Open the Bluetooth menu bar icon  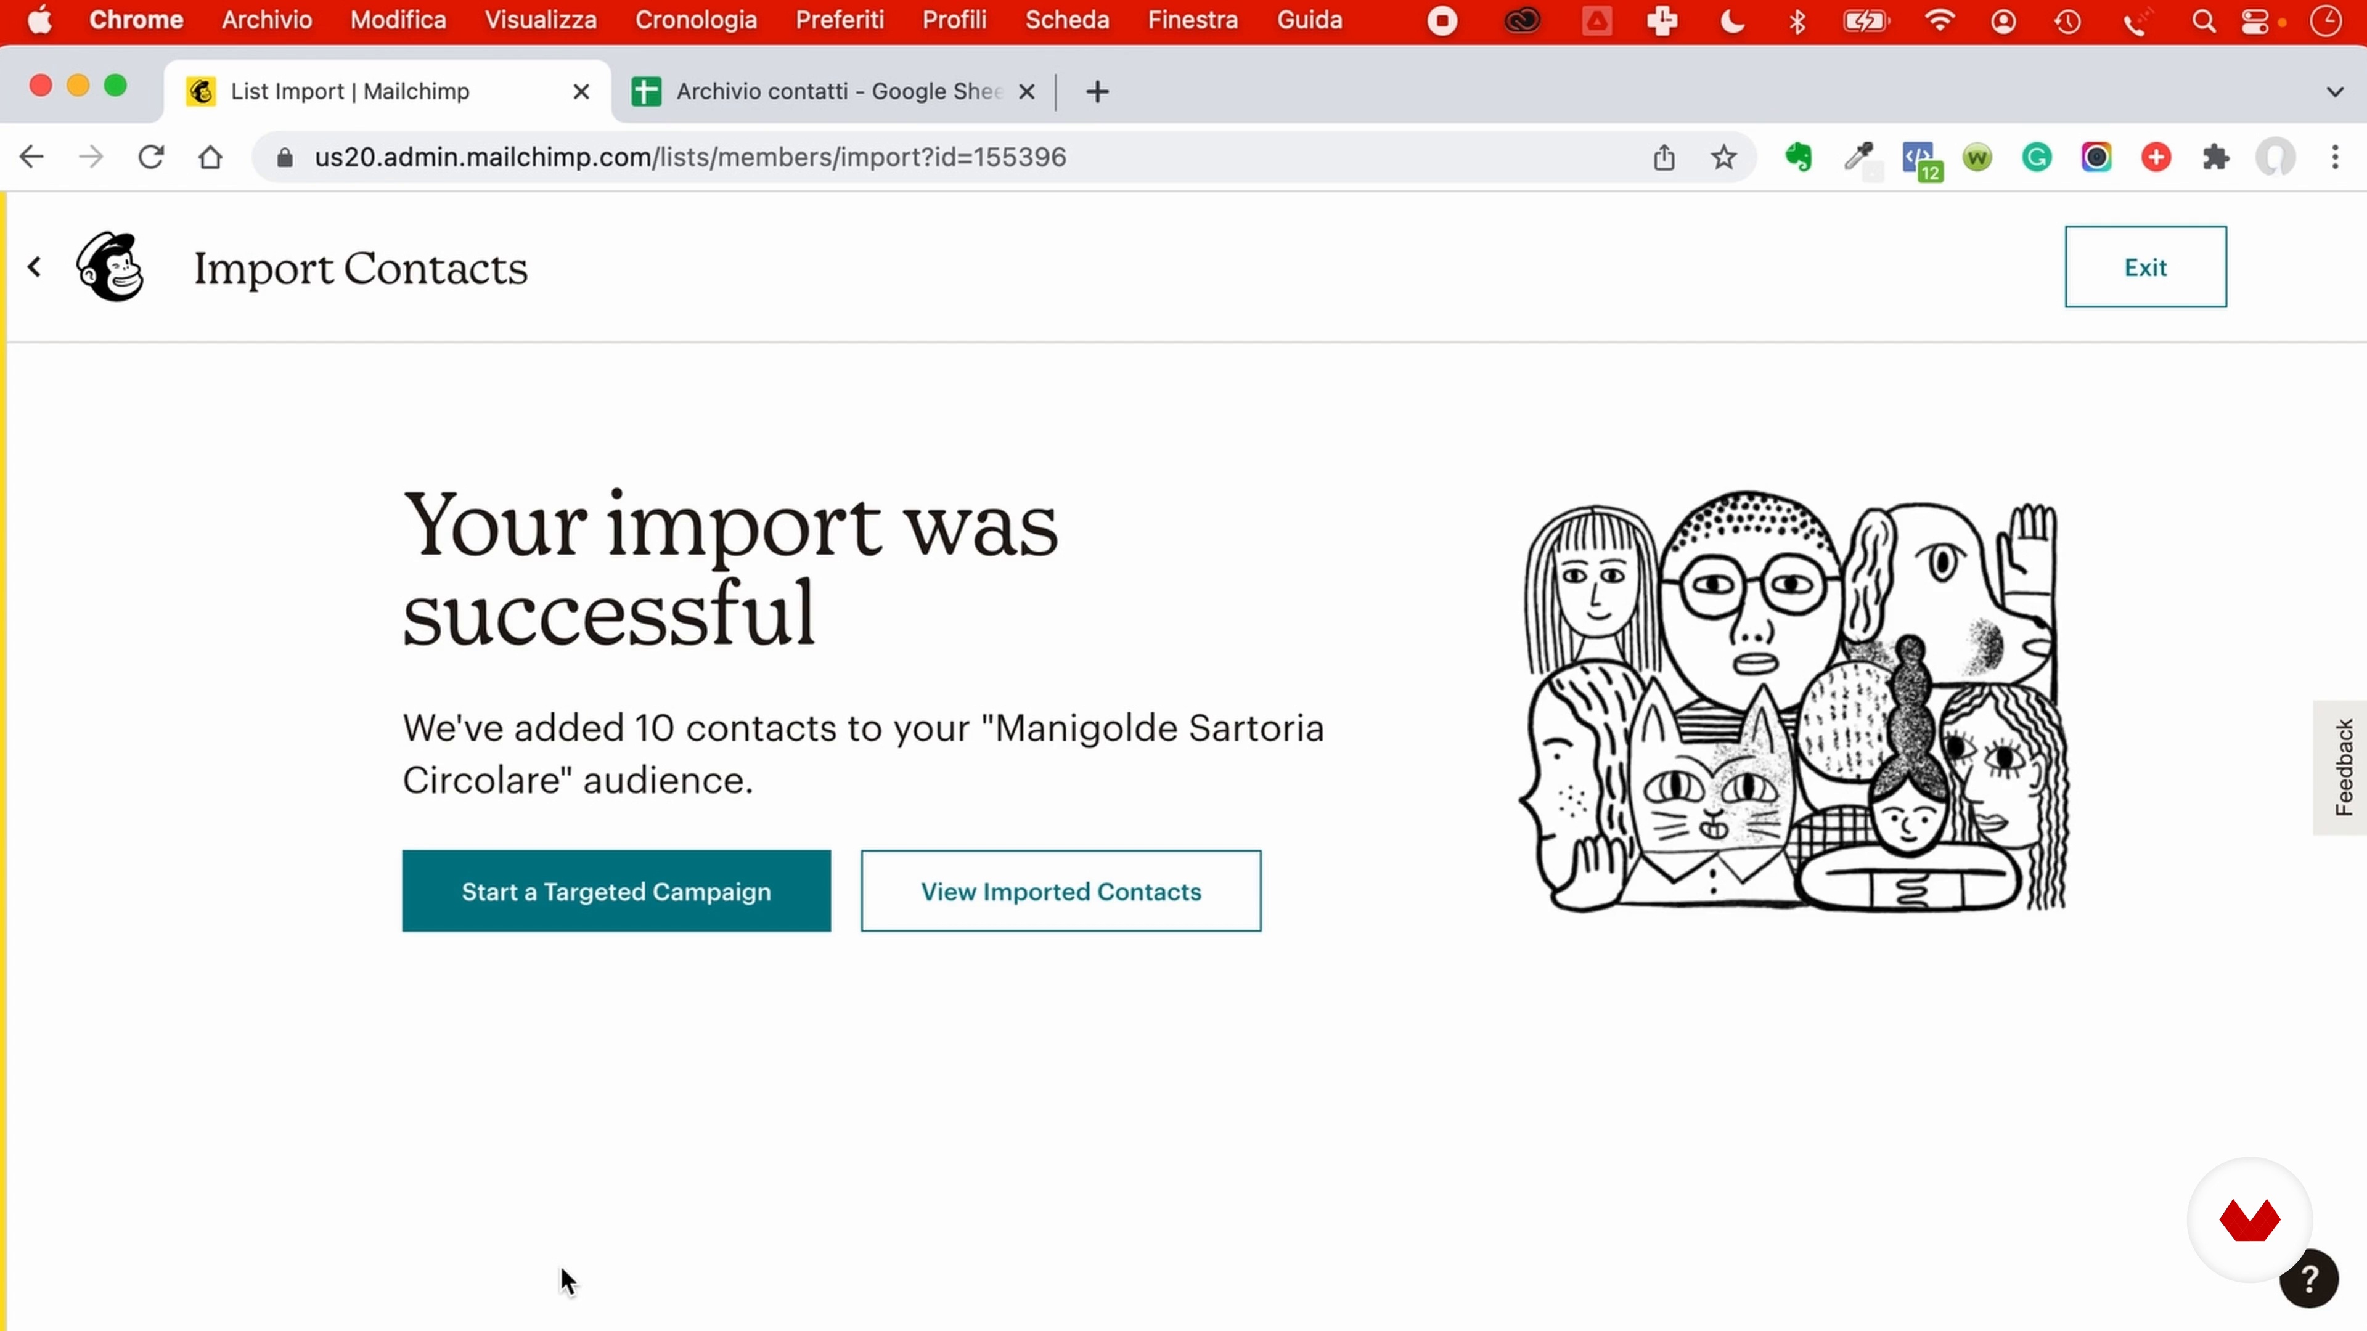click(1797, 20)
